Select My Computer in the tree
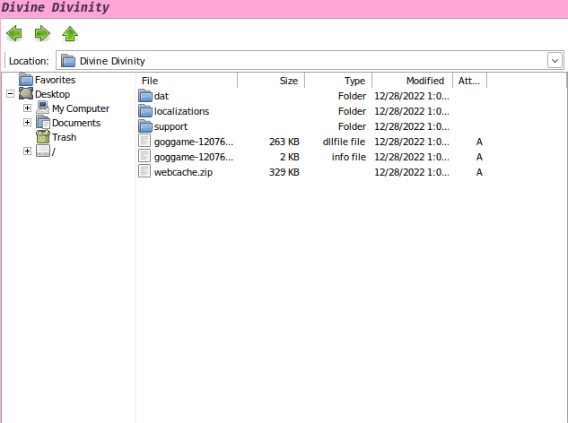The height and width of the screenshot is (423, 568). 81,108
